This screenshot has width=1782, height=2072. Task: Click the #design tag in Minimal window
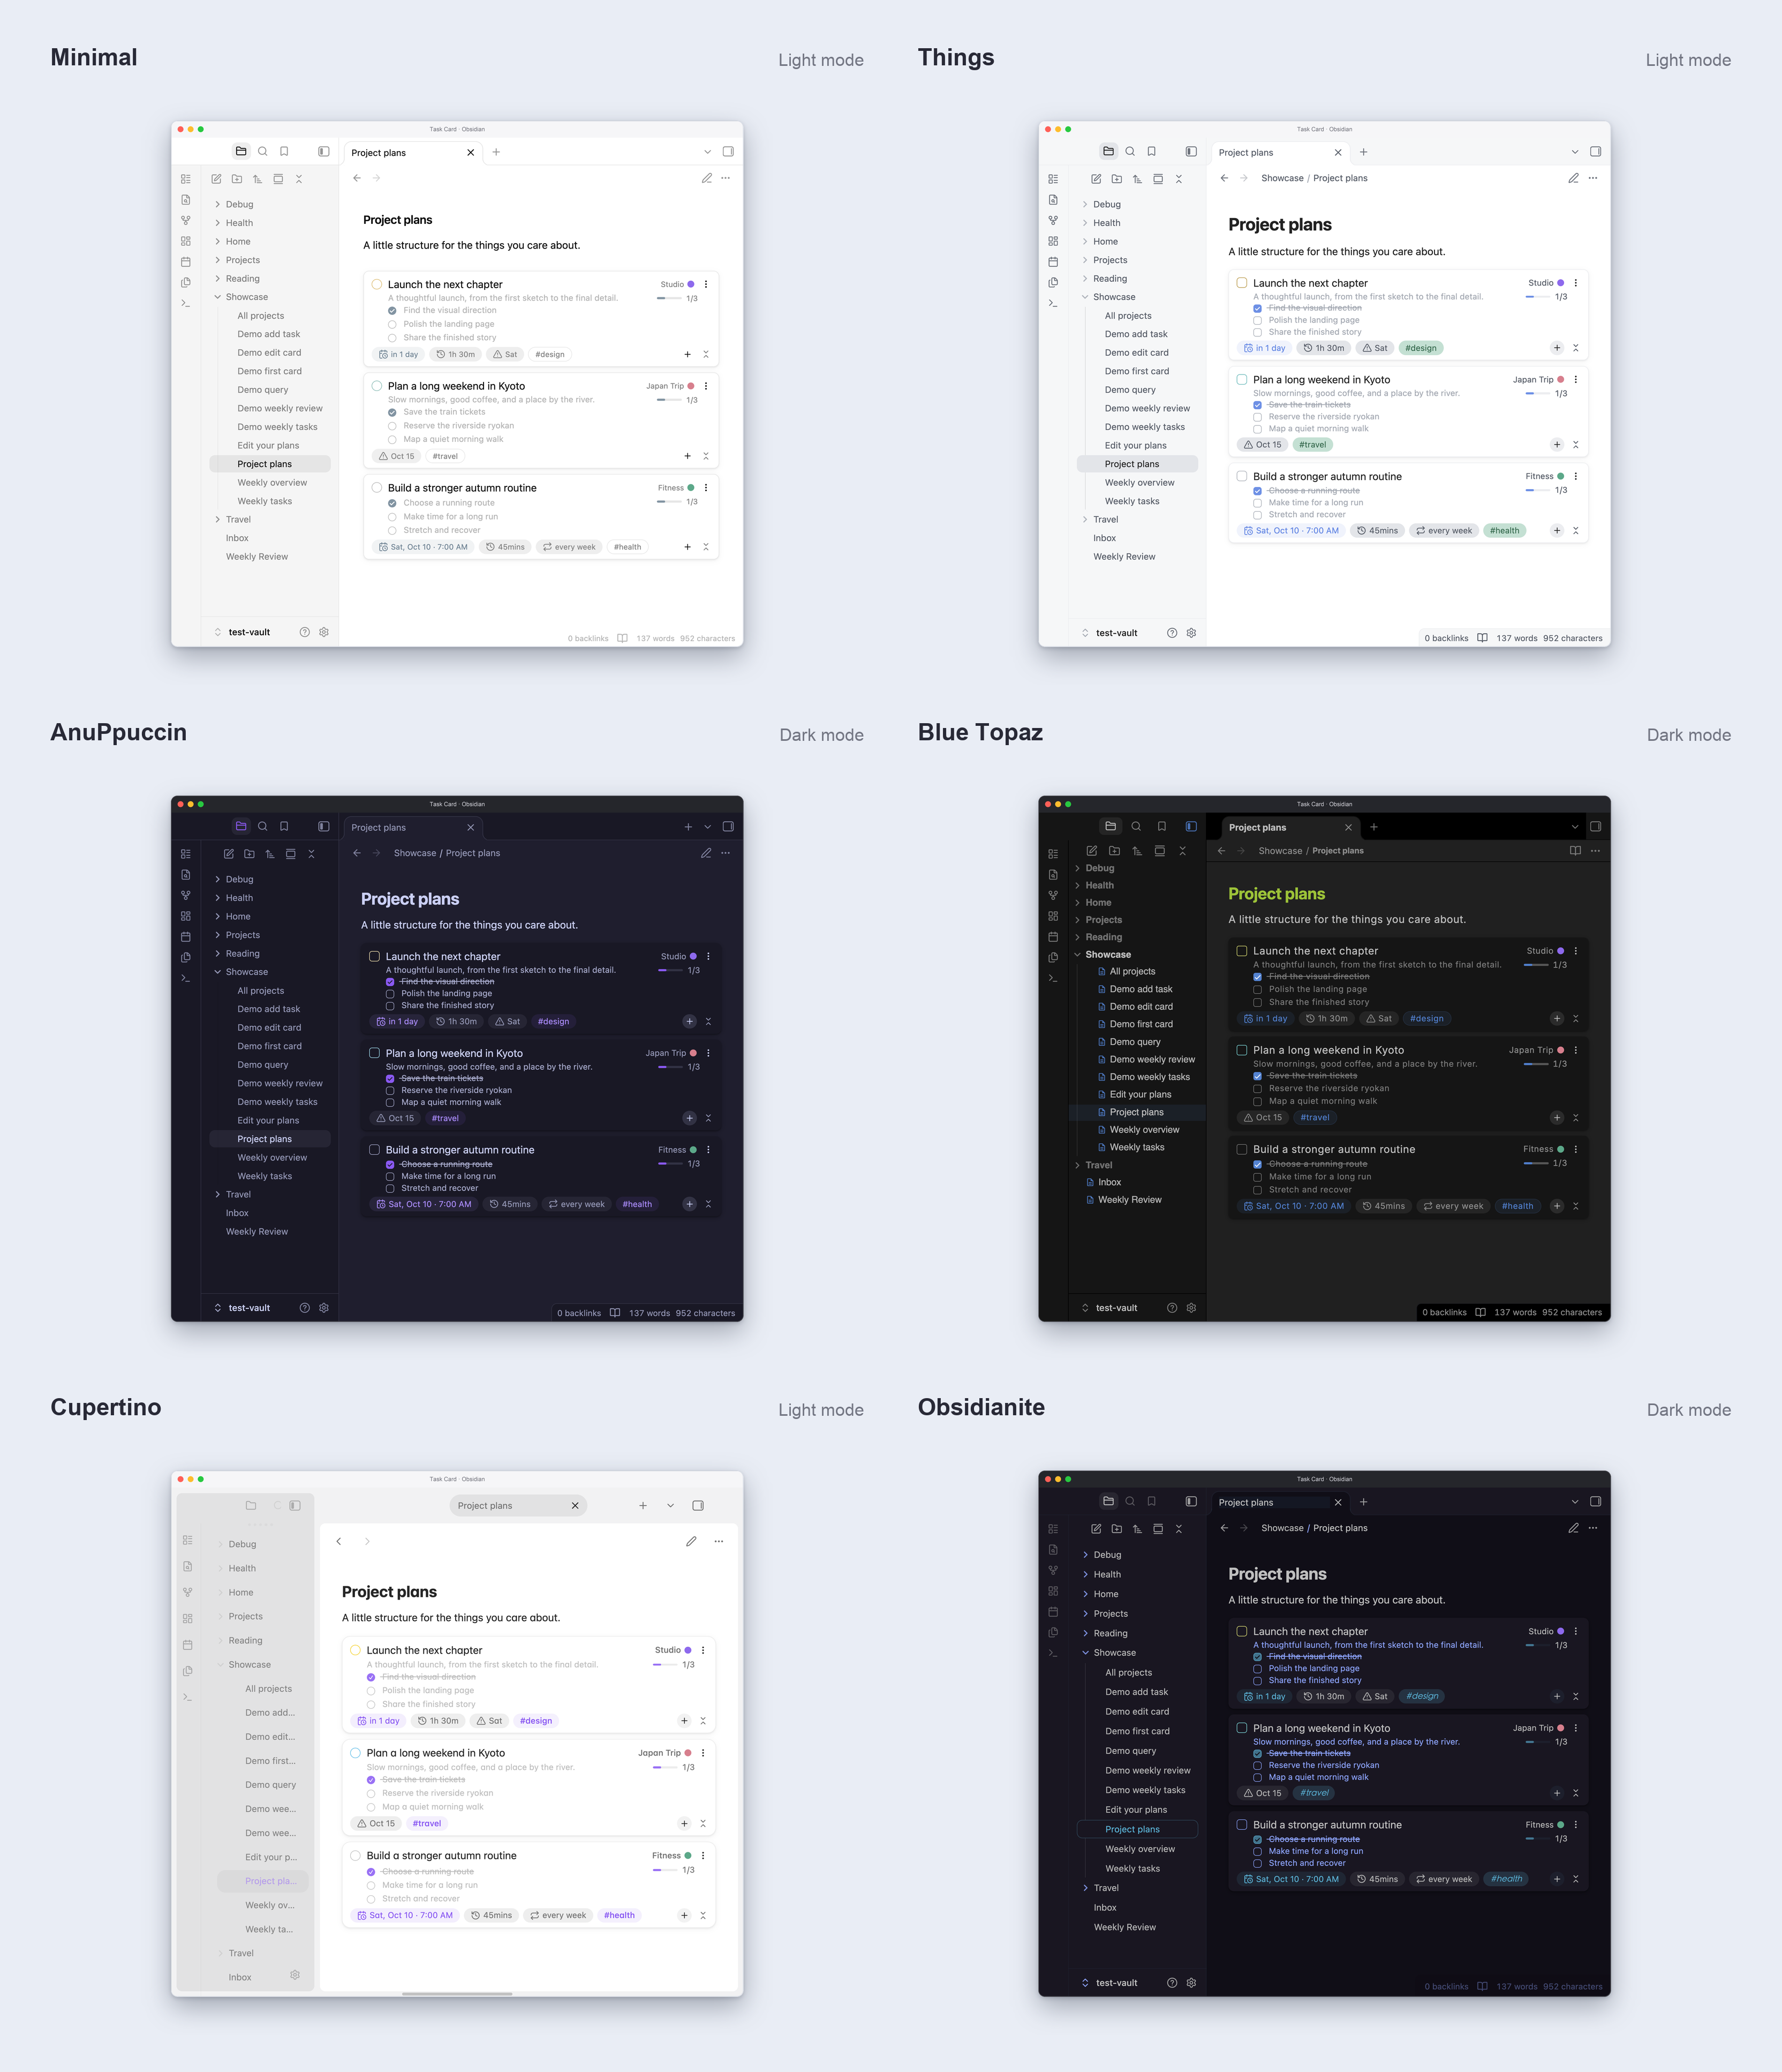click(550, 354)
